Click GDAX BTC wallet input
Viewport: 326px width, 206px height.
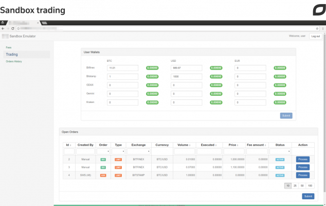(x=122, y=85)
